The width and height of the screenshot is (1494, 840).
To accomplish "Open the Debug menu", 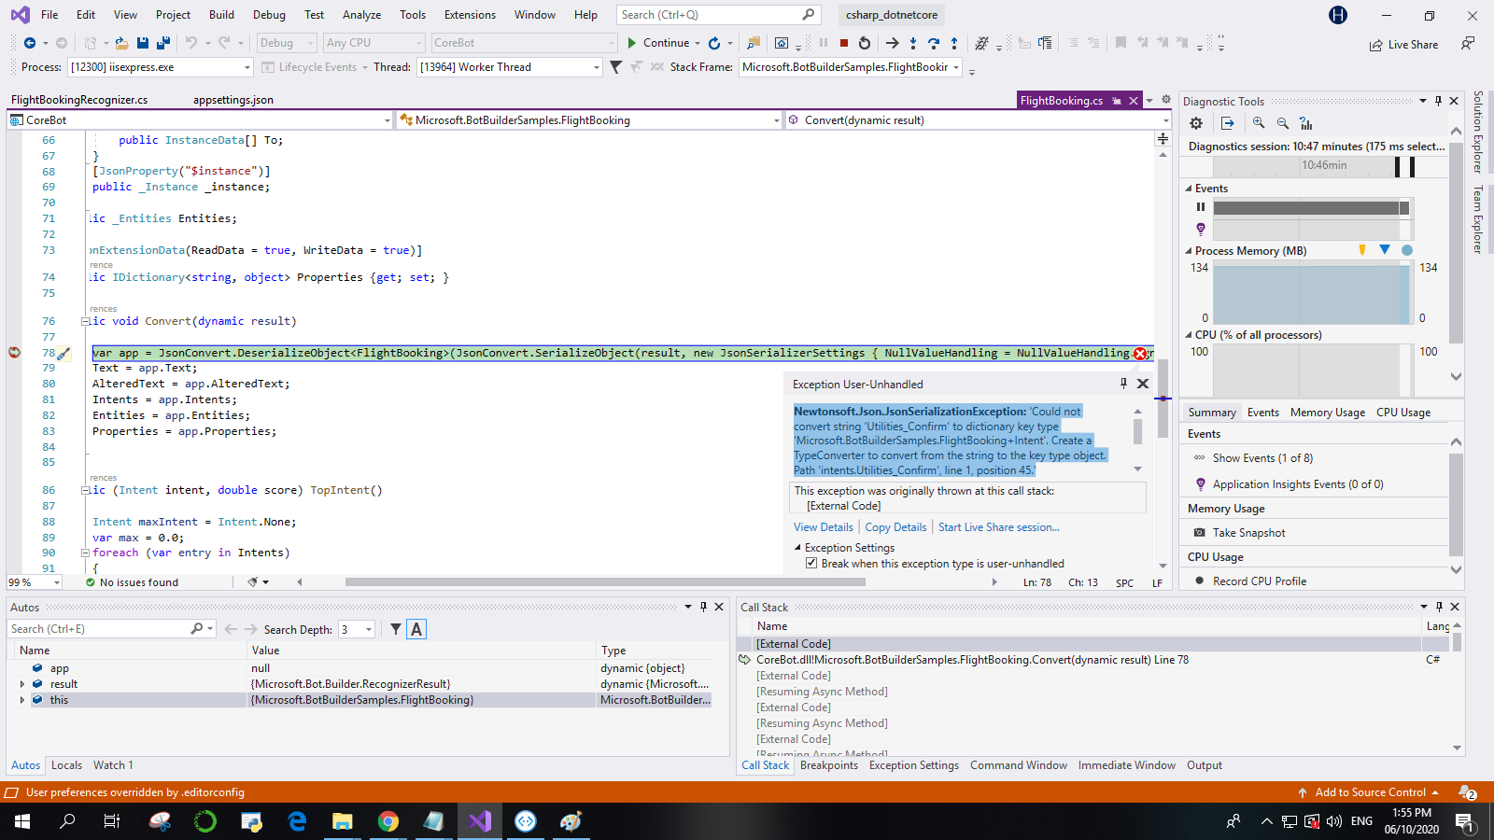I will [269, 15].
